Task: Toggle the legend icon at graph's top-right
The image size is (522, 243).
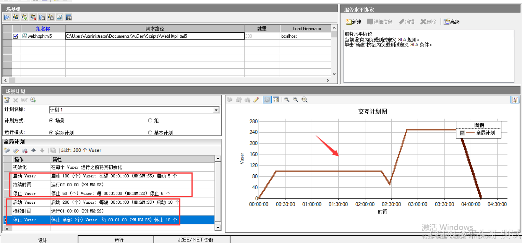Action: (515, 100)
